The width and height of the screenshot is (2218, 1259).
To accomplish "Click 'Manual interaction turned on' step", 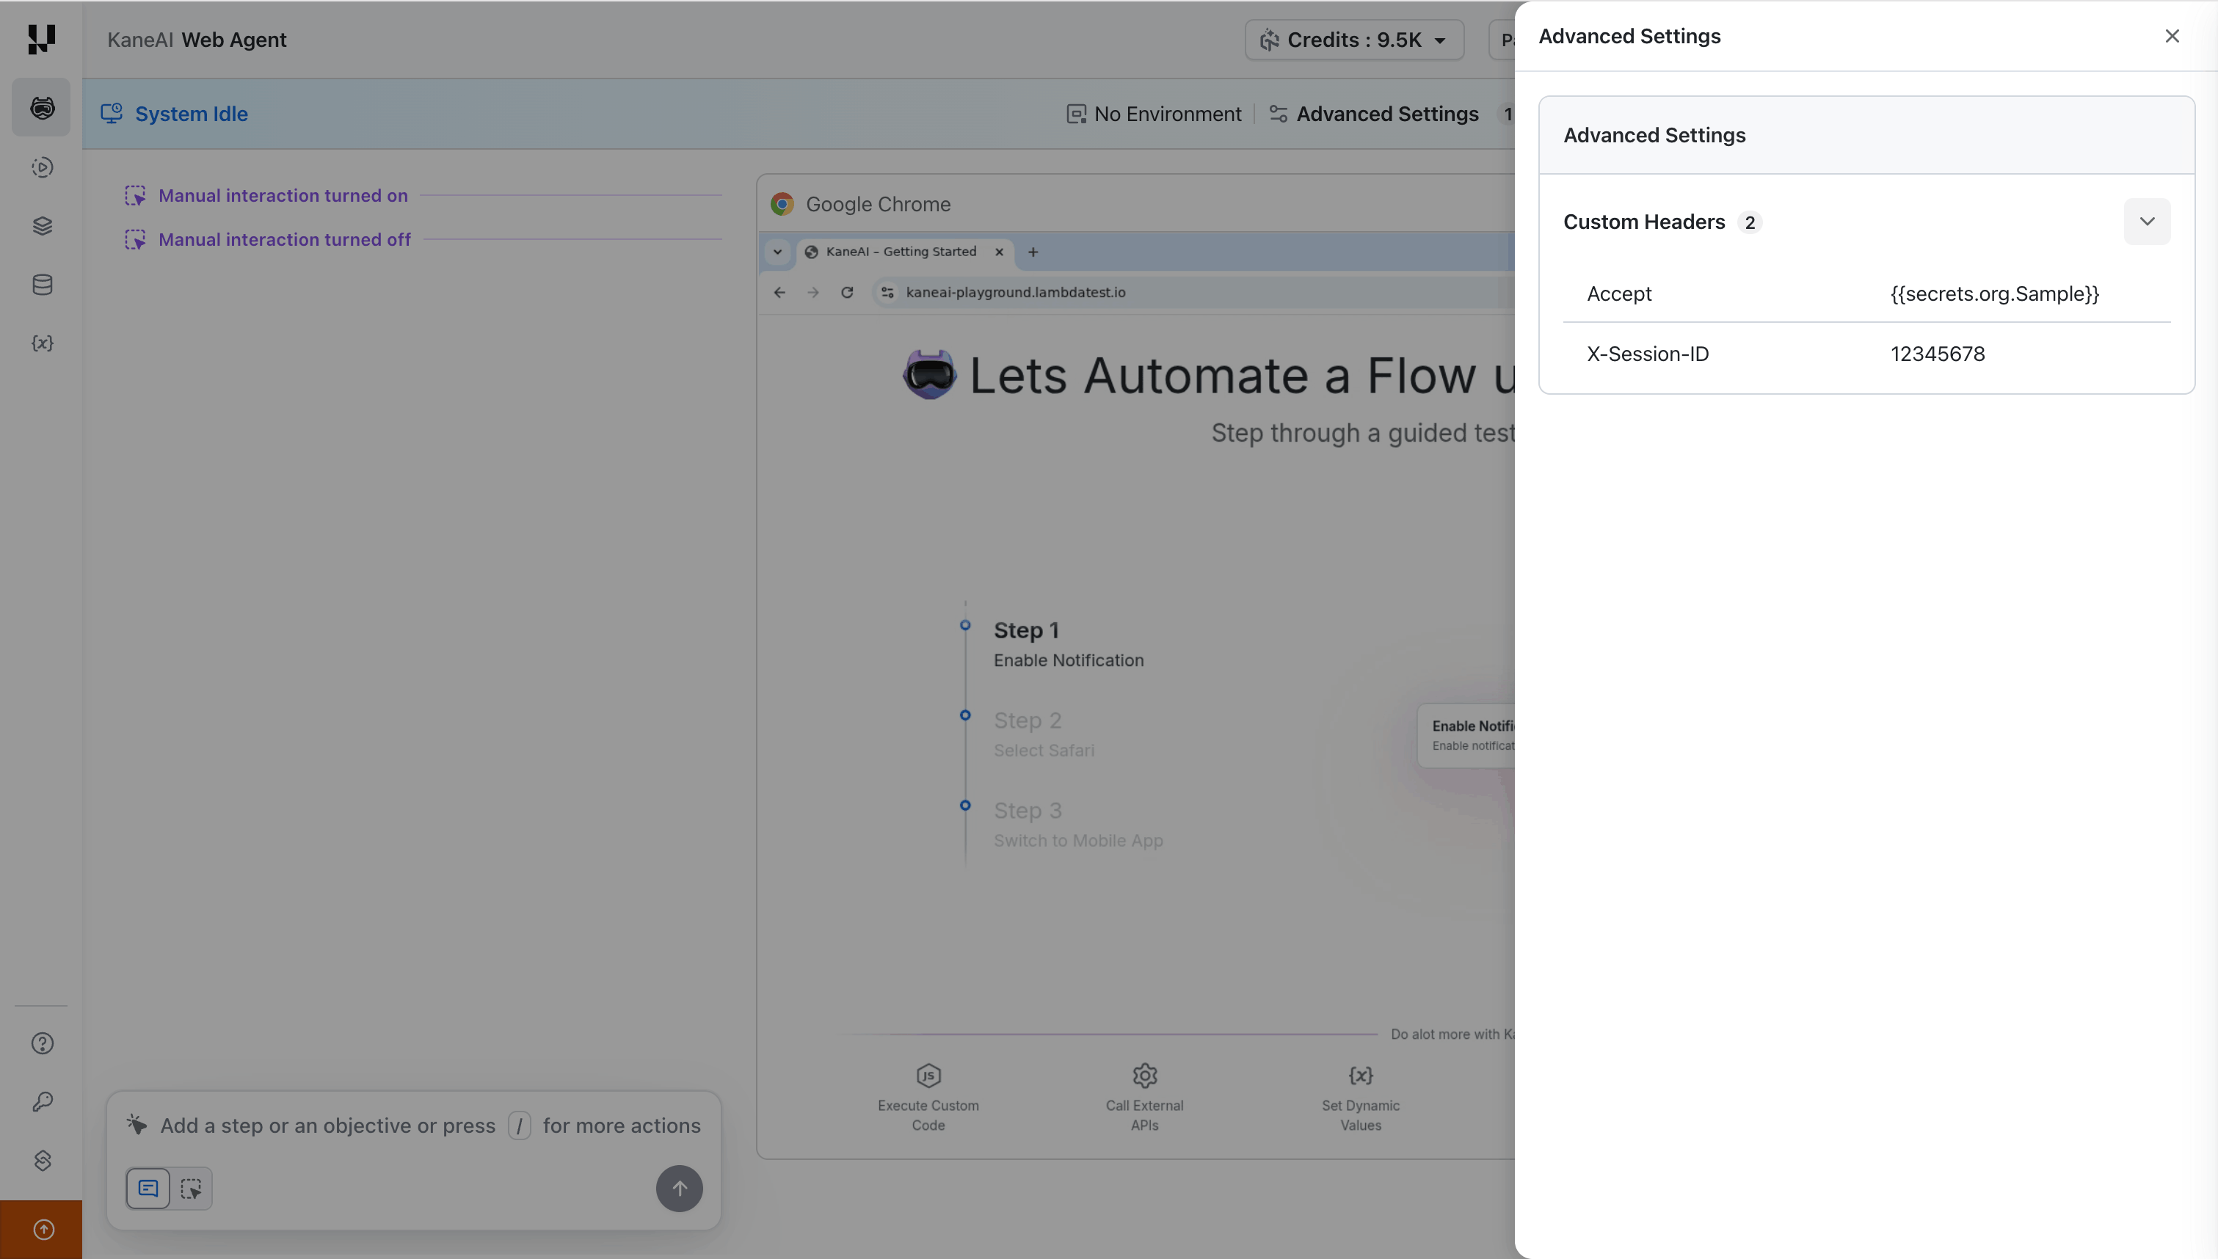I will click(283, 195).
